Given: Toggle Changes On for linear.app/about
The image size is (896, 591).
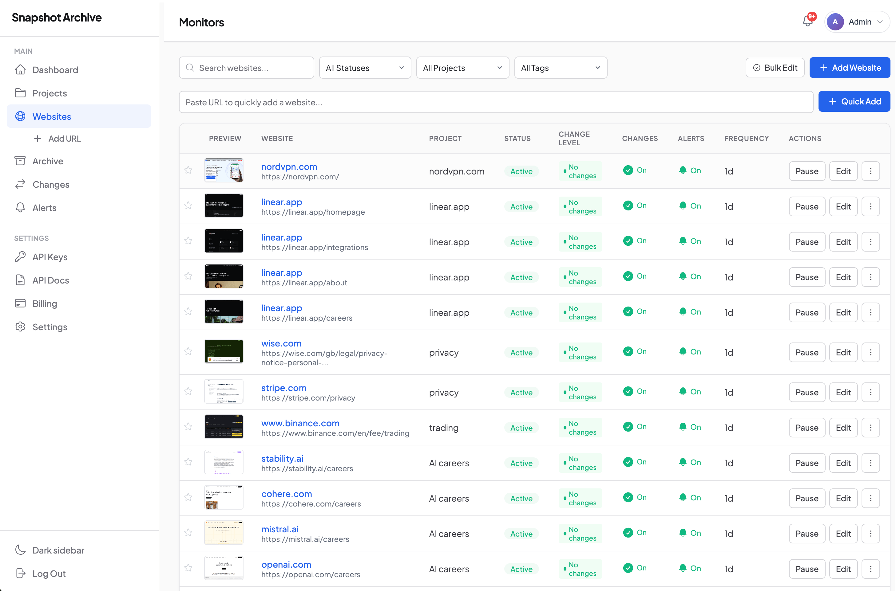Looking at the screenshot, I should click(635, 276).
